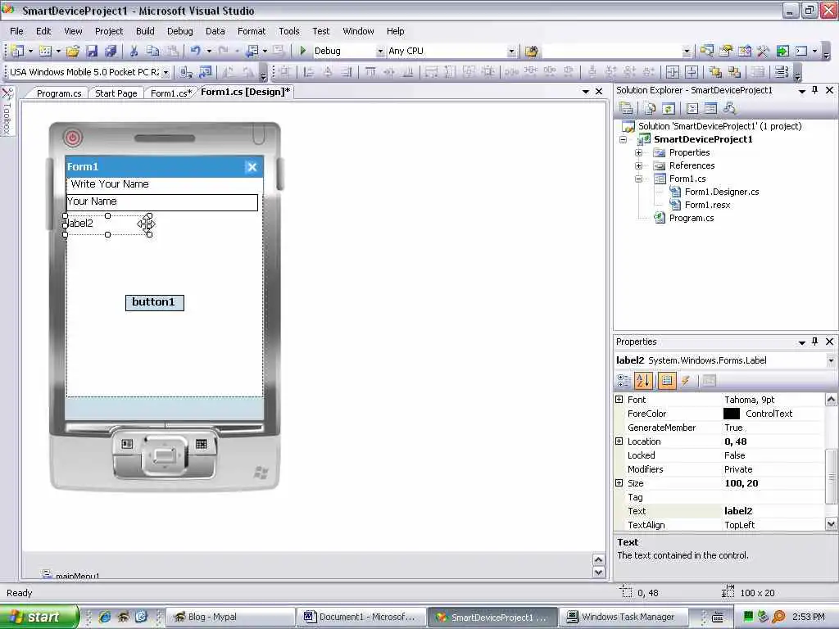Click the Your Name text box
This screenshot has width=839, height=629.
161,201
